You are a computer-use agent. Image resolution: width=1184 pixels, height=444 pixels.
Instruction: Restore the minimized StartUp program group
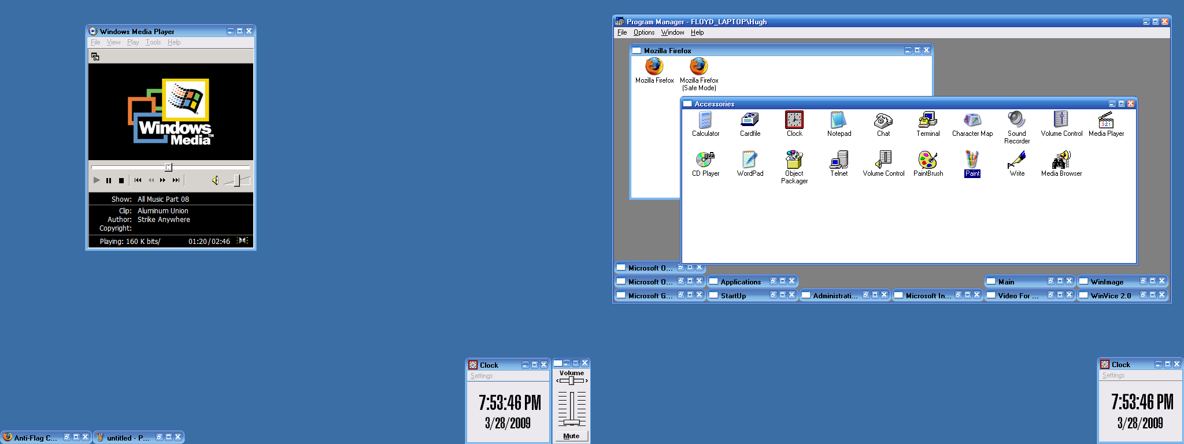[x=773, y=295]
